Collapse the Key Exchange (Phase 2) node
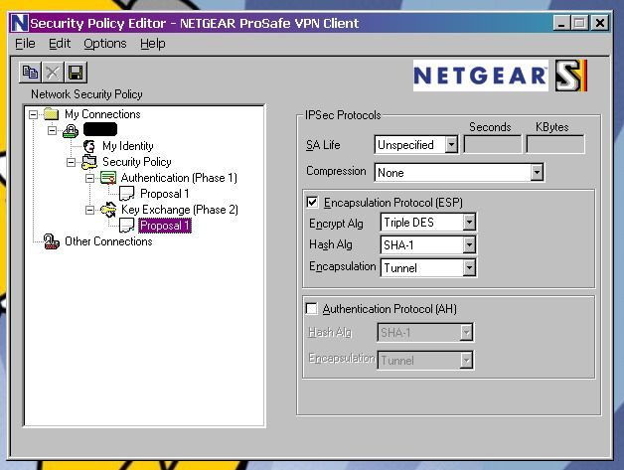The height and width of the screenshot is (470, 624). (90, 210)
